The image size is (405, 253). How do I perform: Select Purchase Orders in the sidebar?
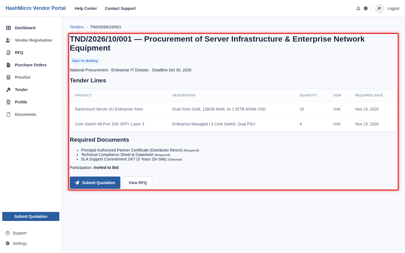[31, 65]
